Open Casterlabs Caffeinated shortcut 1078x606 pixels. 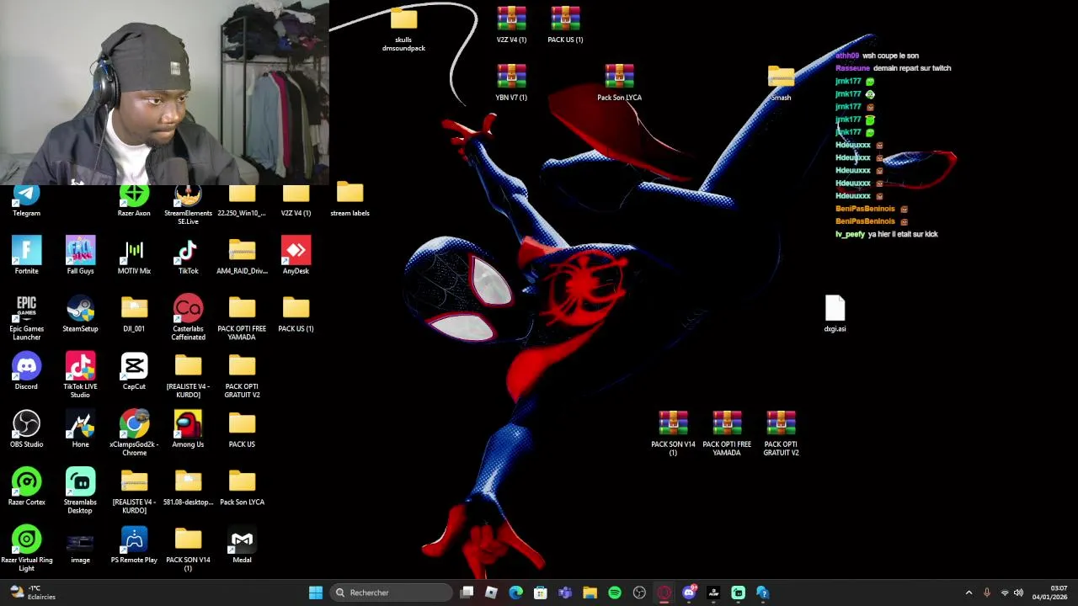[x=188, y=317]
